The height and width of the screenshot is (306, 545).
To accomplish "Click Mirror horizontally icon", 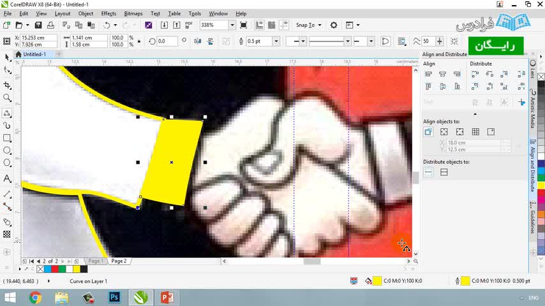I will 198,41.
